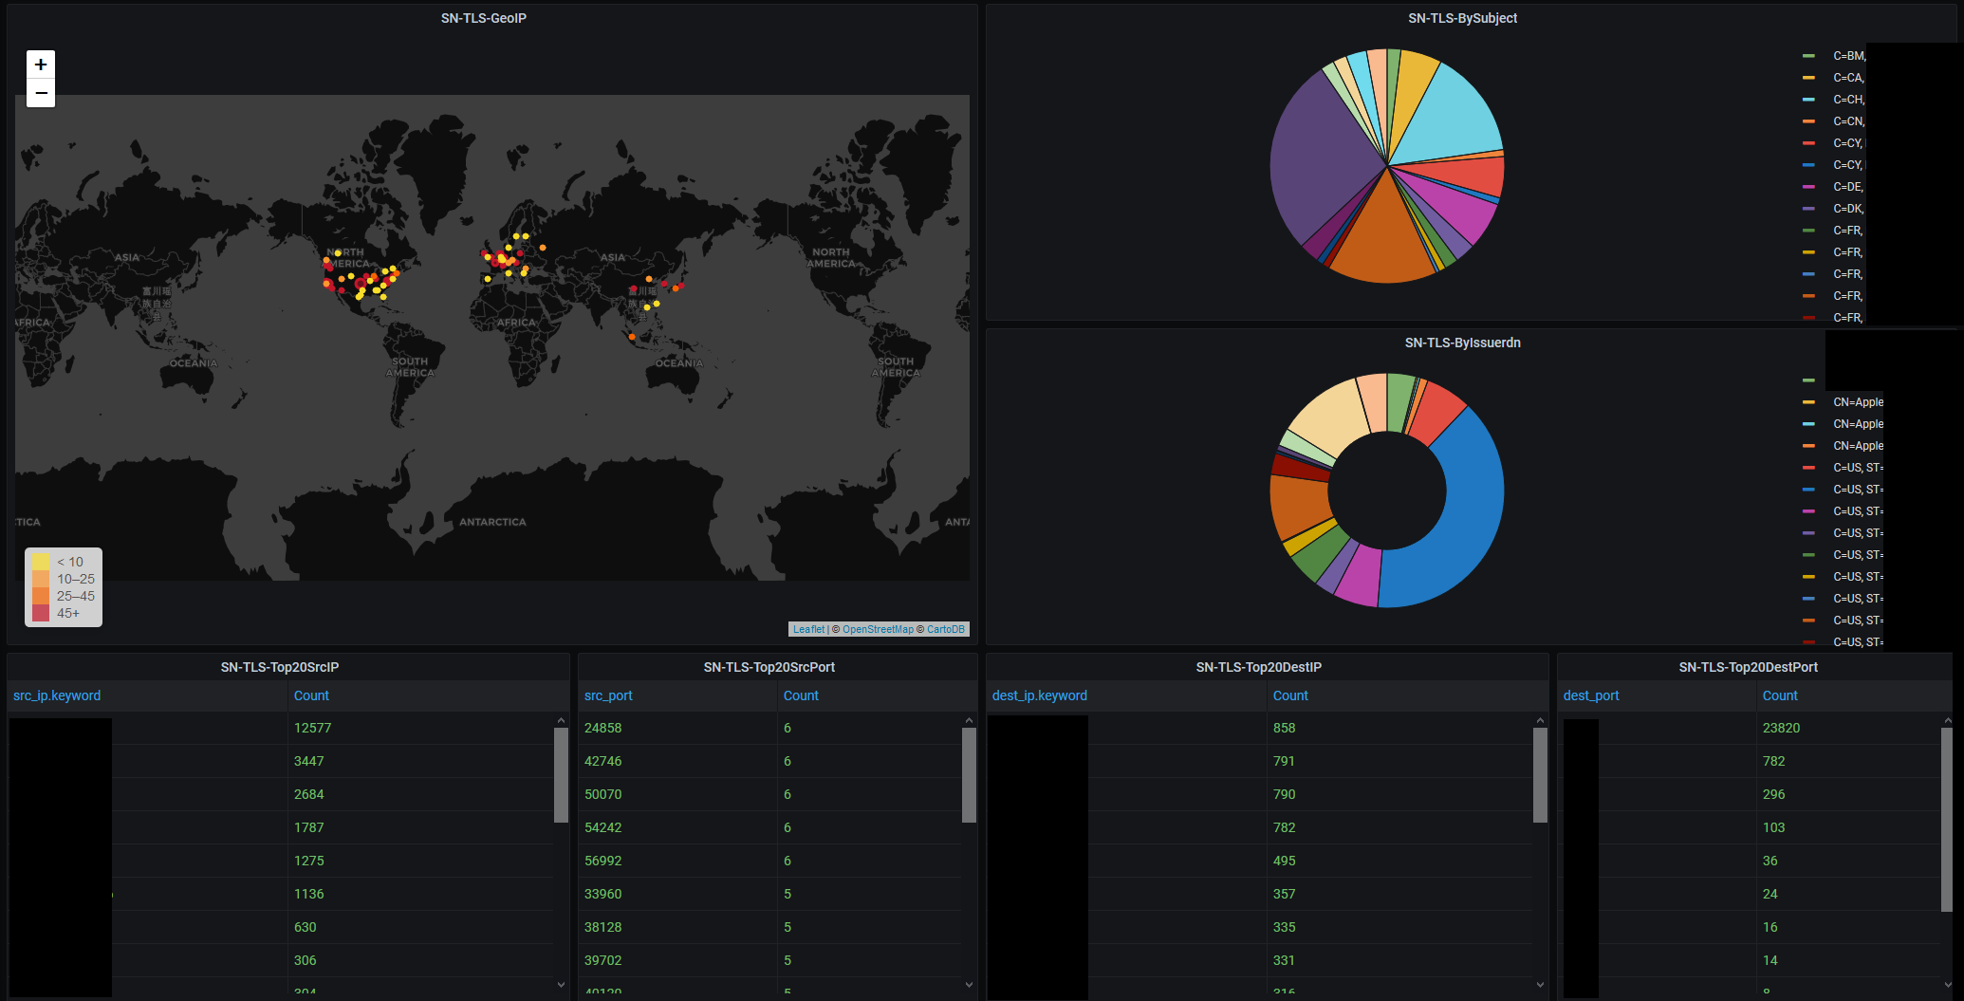
Task: Sort by the dest_ip.keyword column header
Action: (x=1040, y=695)
